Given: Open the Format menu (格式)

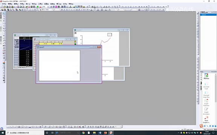Looking at the screenshot, I should [34, 4].
